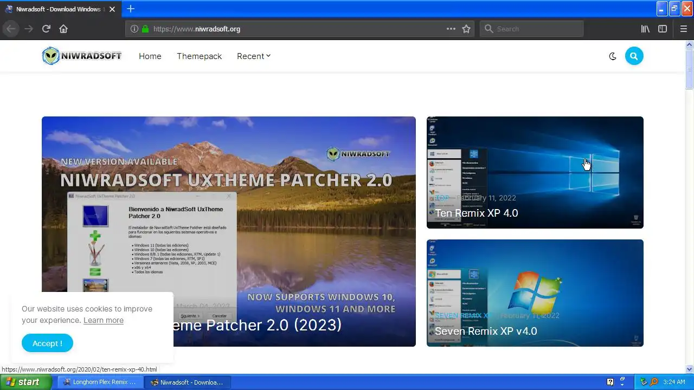Open the Library icon in toolbar
This screenshot has height=390, width=694.
point(645,29)
